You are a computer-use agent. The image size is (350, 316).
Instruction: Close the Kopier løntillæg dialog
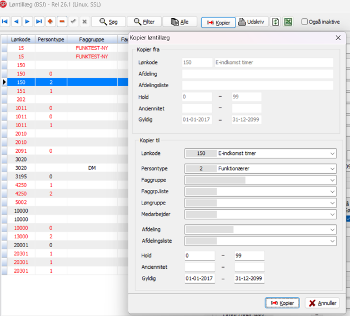[x=338, y=38]
